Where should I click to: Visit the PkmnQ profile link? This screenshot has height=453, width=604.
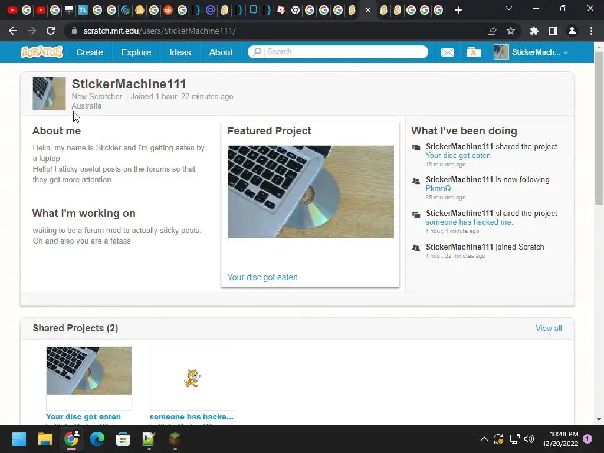point(438,188)
